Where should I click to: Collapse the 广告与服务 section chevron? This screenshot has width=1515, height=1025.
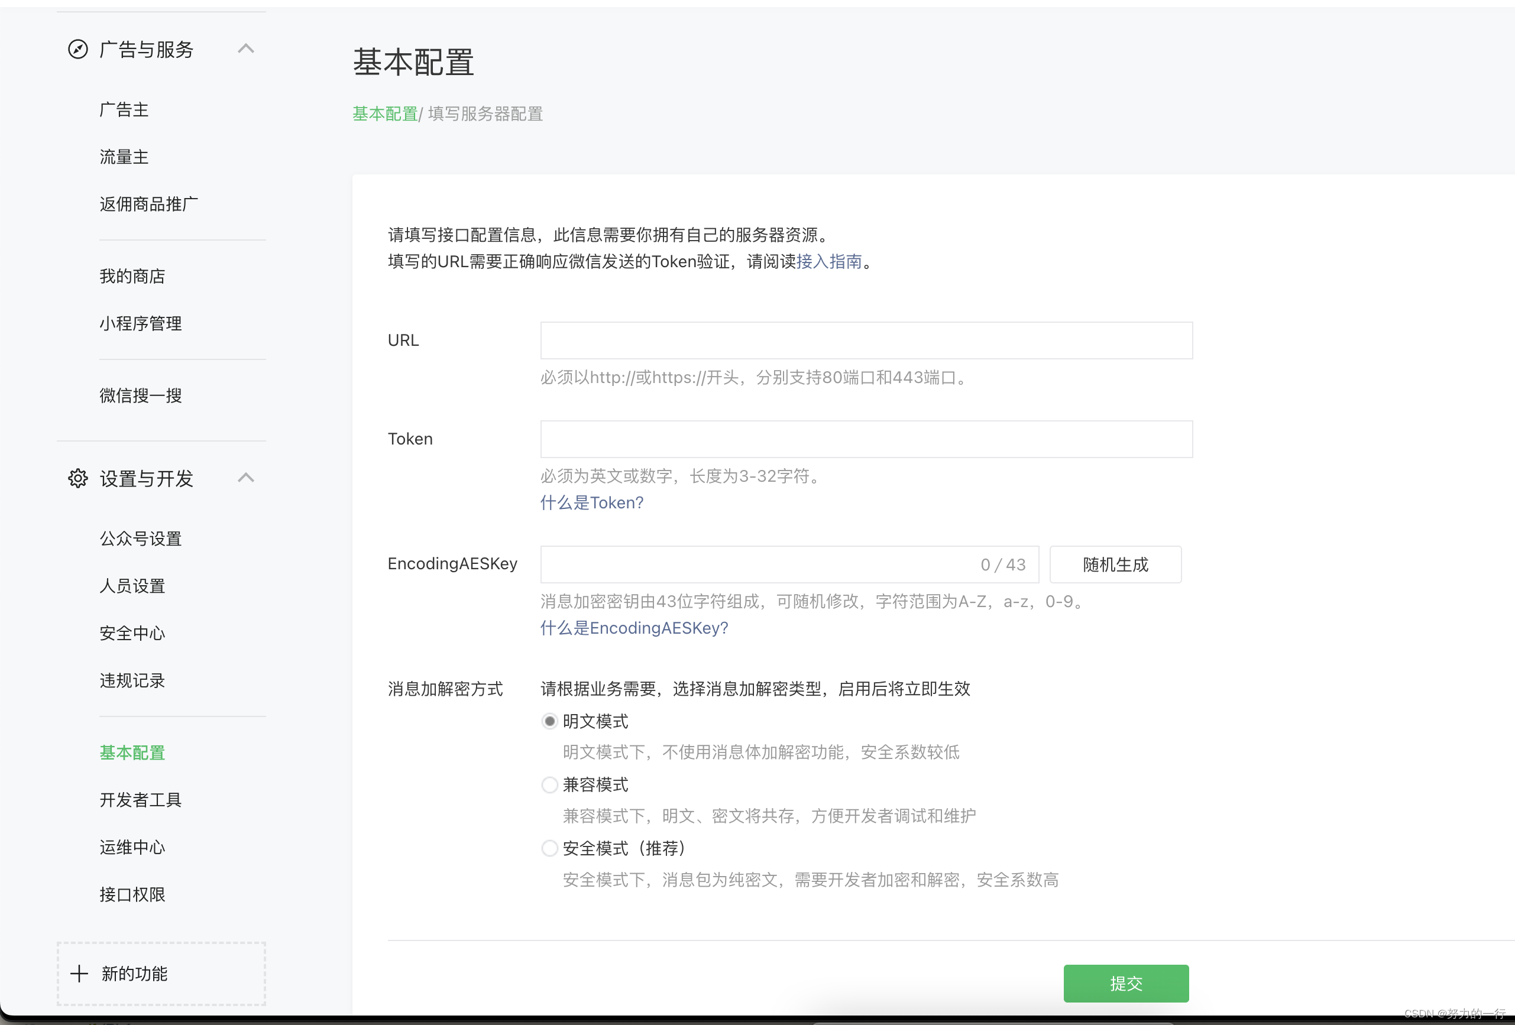(x=246, y=48)
